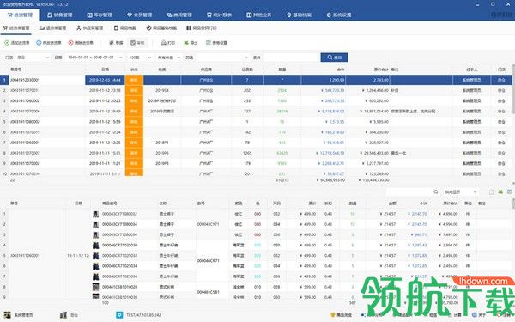515x322 pixels.
Task: Expand the wide filter combo box
Action: [222, 58]
